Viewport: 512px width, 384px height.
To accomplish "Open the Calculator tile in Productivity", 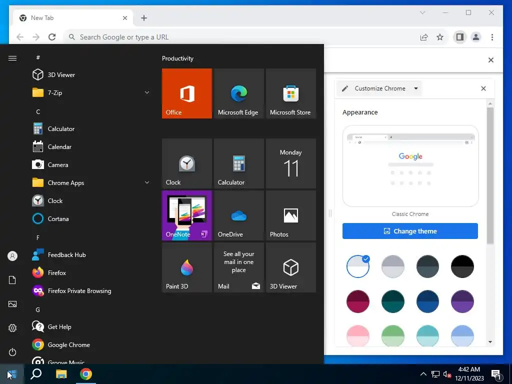I will (x=238, y=163).
